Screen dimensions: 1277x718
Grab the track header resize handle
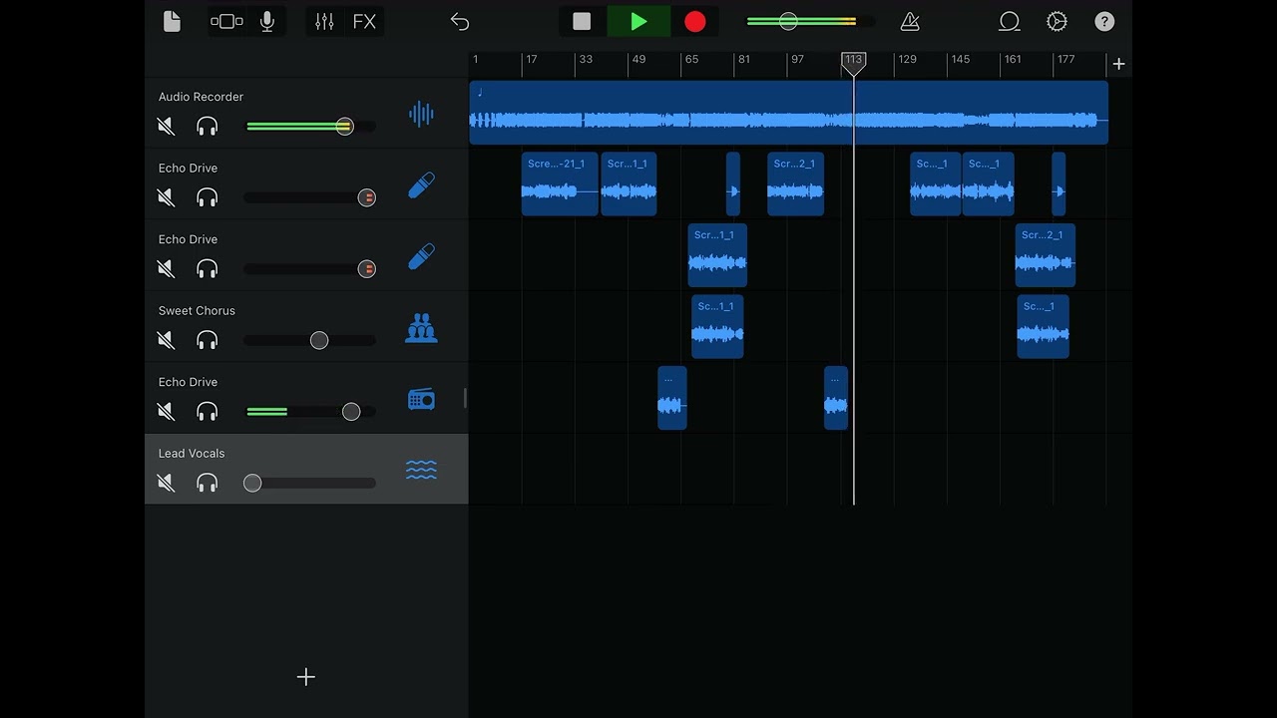pos(466,398)
